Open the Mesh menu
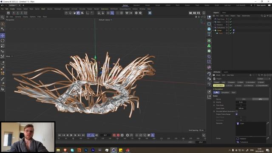Image resolution: width=272 pixels, height=153 pixels. 43,9
